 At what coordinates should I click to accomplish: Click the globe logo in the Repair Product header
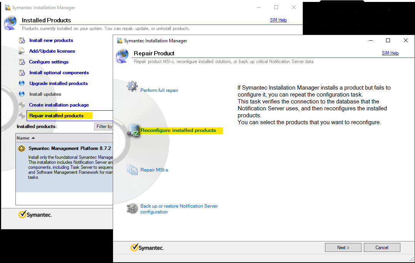122,56
